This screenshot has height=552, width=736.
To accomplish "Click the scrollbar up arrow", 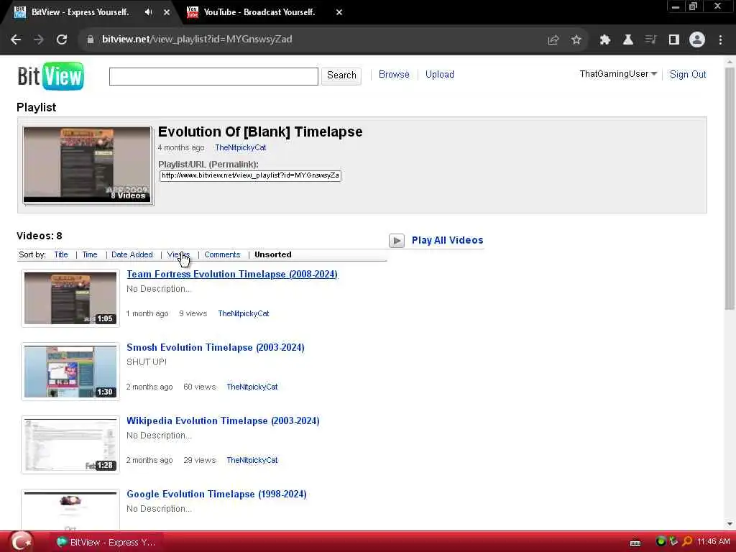I will point(730,62).
